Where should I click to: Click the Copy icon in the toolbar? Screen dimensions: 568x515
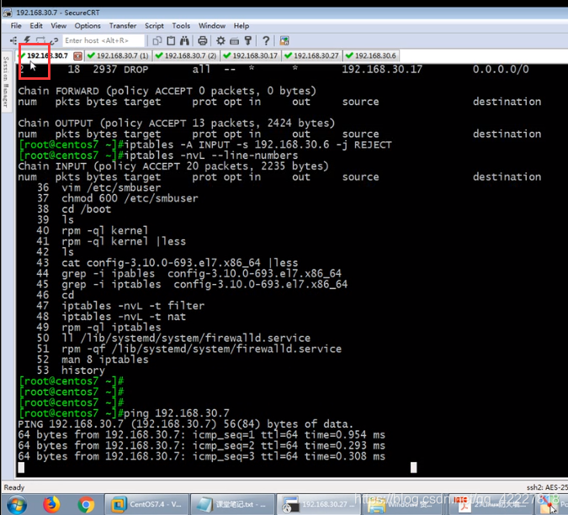coord(157,40)
